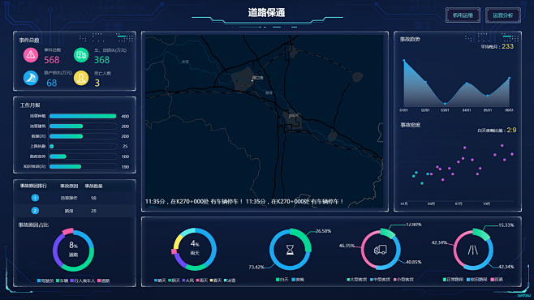Image resolution: width=534 pixels, height=300 pixels.
Task: Click the blue icon beside 68
Action: pos(31,78)
